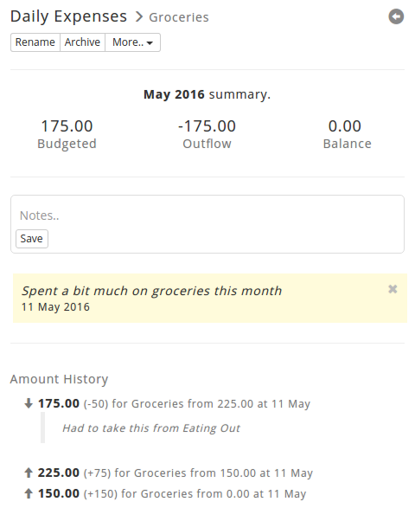This screenshot has height=521, width=415.
Task: Click the back arrow circle icon
Action: tap(396, 16)
